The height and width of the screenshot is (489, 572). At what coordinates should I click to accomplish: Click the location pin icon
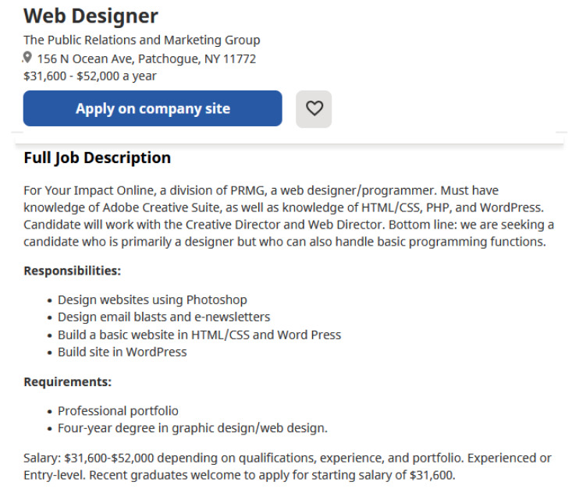point(28,58)
